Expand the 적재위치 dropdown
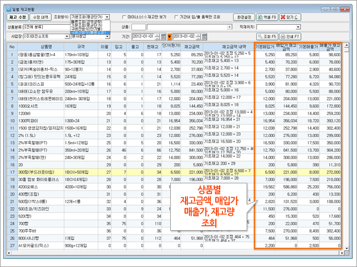Viewport: 357px width, 267px height. click(x=298, y=27)
